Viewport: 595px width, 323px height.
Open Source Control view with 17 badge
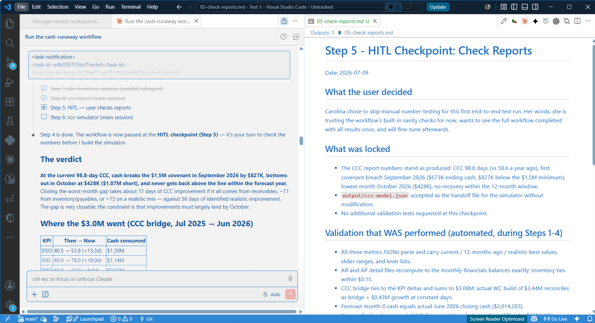pos(10,63)
